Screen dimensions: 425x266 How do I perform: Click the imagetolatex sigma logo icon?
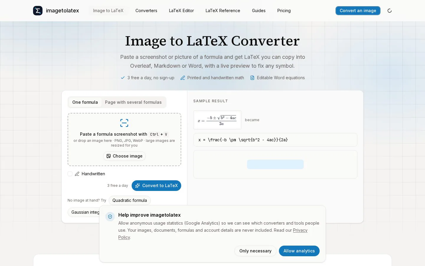[x=38, y=11]
